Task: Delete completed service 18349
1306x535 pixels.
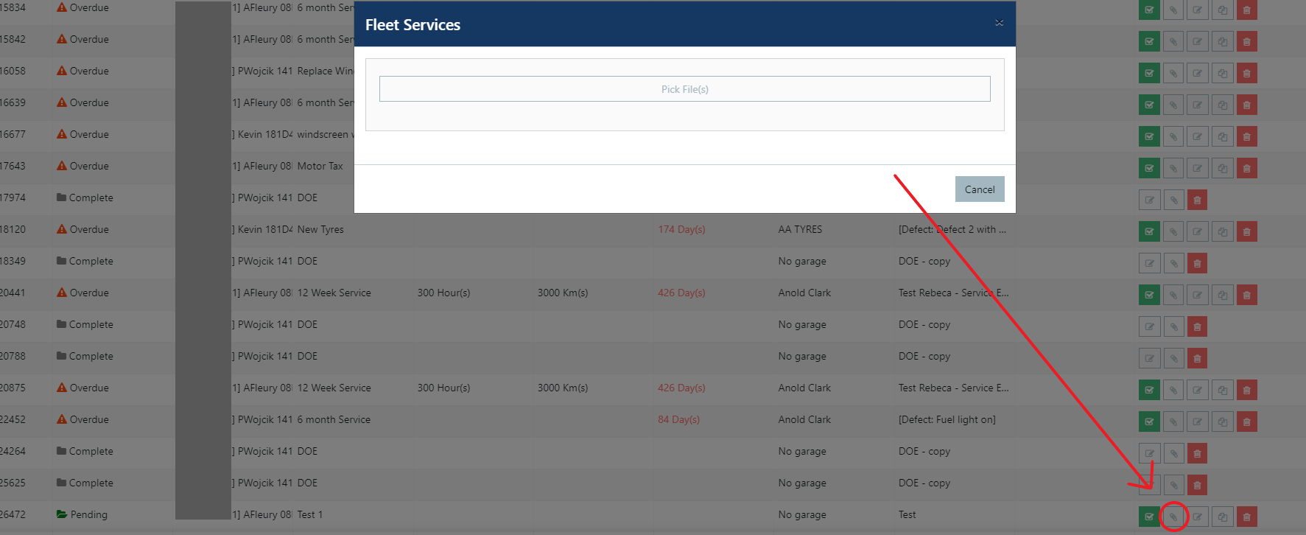Action: tap(1197, 263)
